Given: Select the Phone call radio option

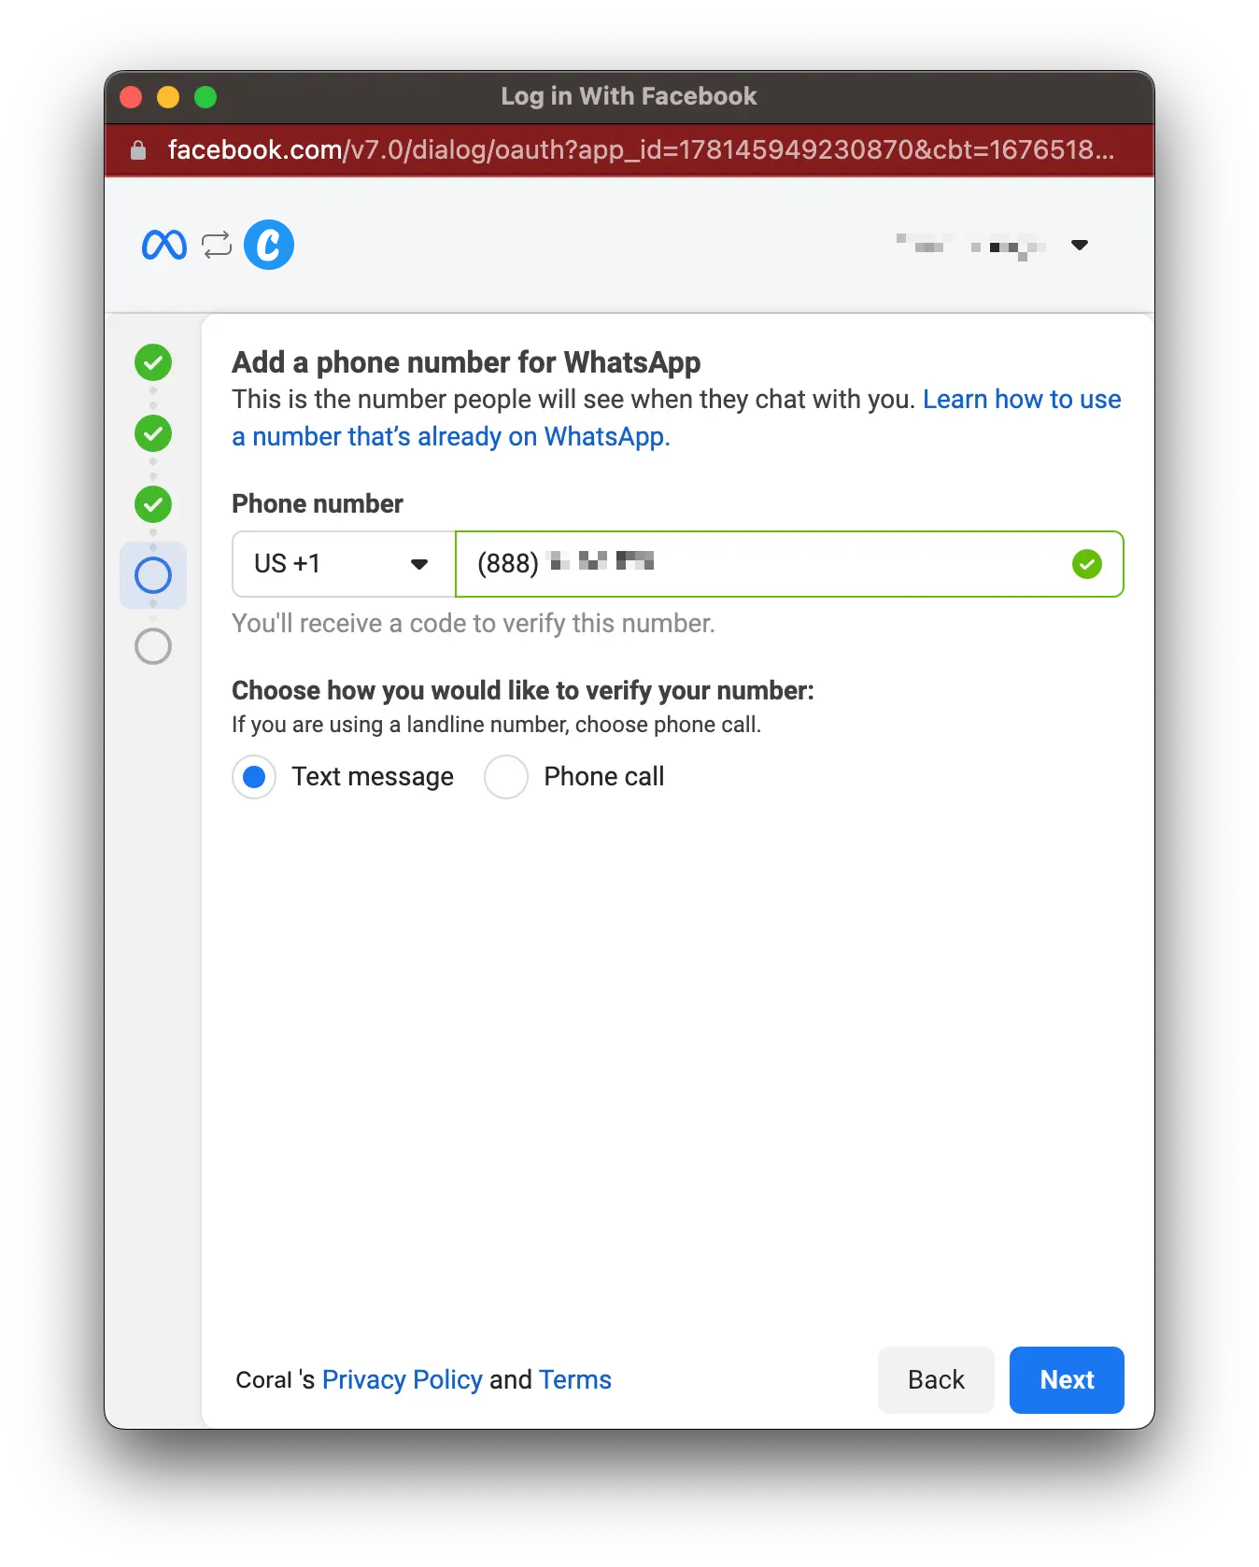Looking at the screenshot, I should pos(506,777).
